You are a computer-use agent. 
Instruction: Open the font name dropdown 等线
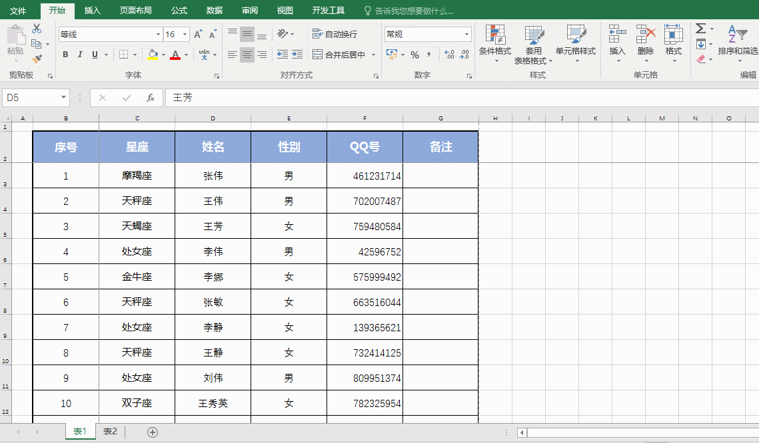(158, 35)
